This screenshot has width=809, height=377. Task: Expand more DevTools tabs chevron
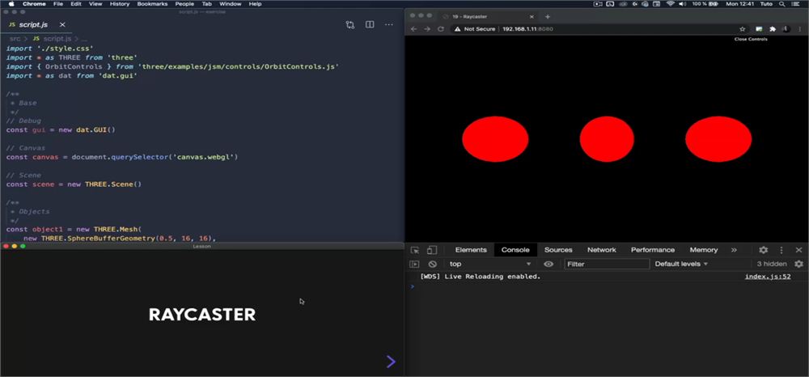pos(734,250)
